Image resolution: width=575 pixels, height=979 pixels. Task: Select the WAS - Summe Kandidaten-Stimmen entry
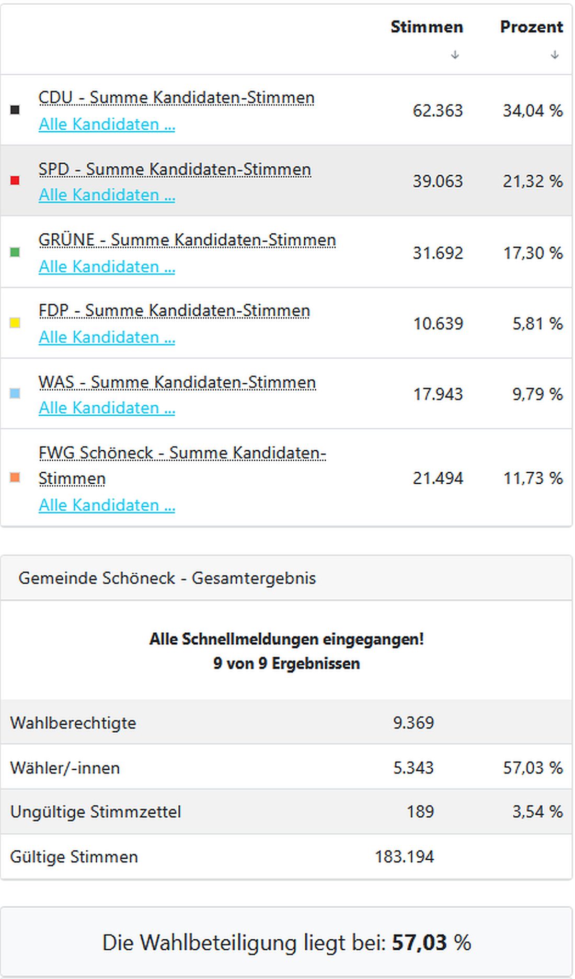(177, 382)
